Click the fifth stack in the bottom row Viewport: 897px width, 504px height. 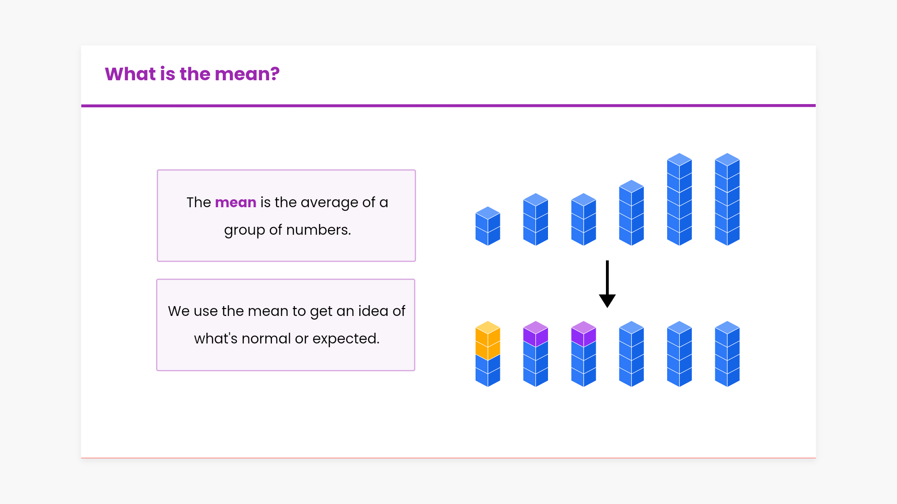(x=679, y=354)
